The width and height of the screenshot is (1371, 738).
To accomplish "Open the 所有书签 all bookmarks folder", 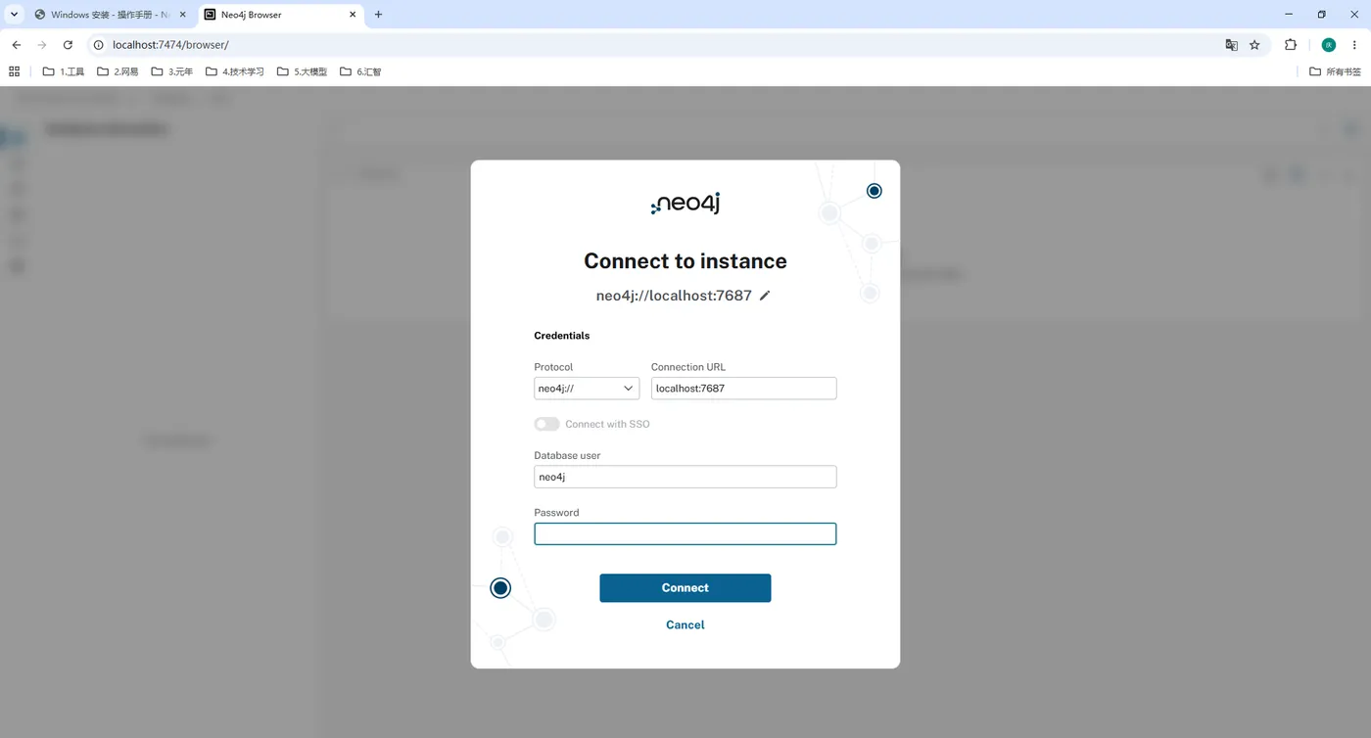I will tap(1336, 71).
